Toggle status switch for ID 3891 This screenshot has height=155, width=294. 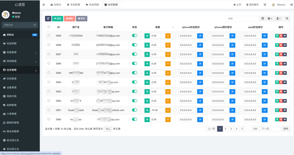click(134, 110)
